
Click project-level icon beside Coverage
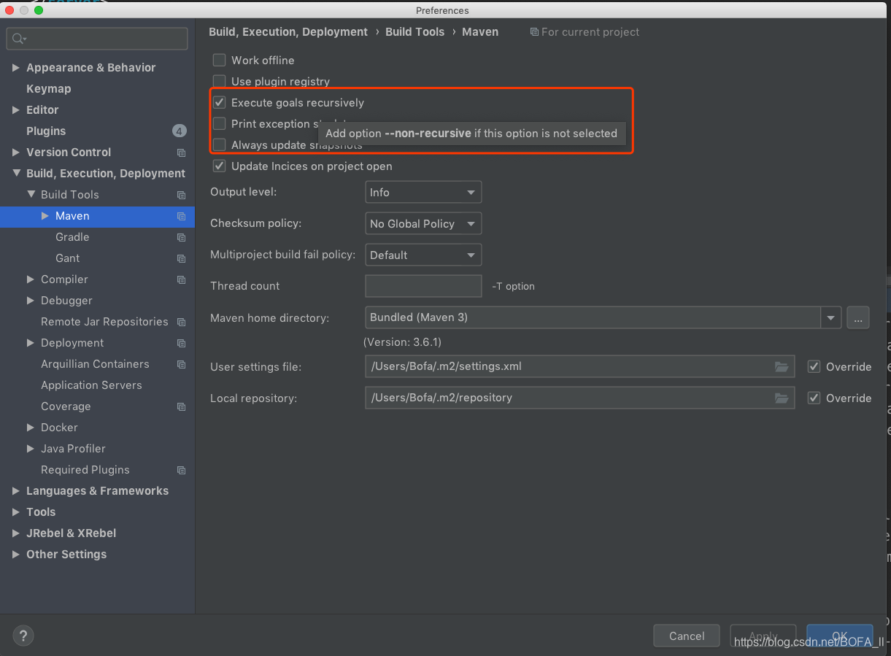(181, 406)
